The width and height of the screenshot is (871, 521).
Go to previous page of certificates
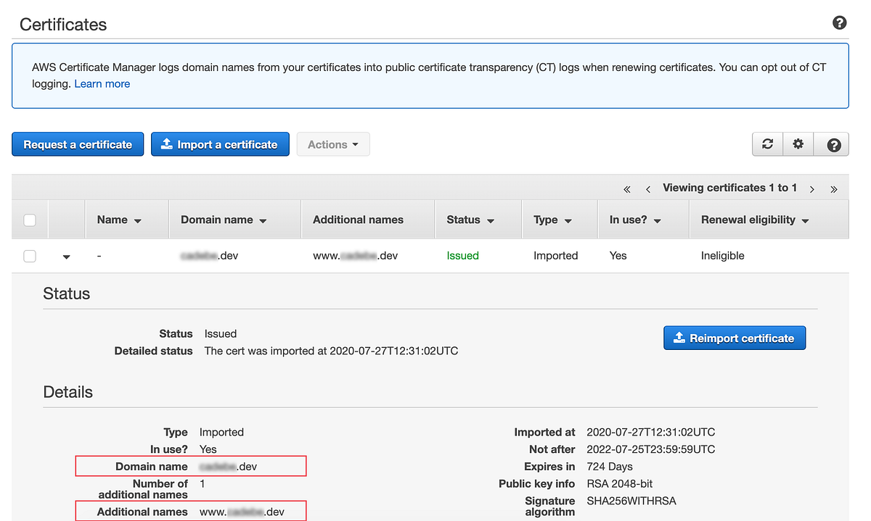[x=647, y=188]
